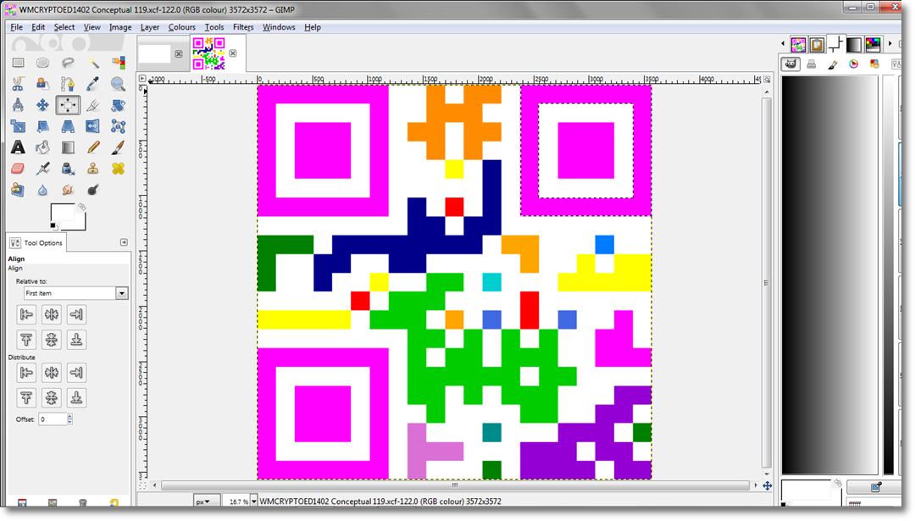Open the Colours menu
This screenshot has height=521, width=915.
tap(182, 27)
